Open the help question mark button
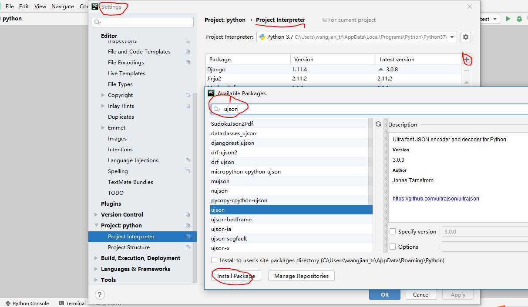This screenshot has height=307, width=528. [100, 294]
